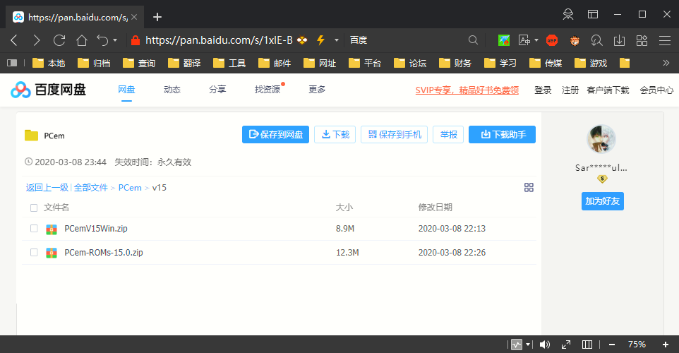Check the PCemV15Win.zip checkbox
The image size is (679, 353).
click(34, 228)
